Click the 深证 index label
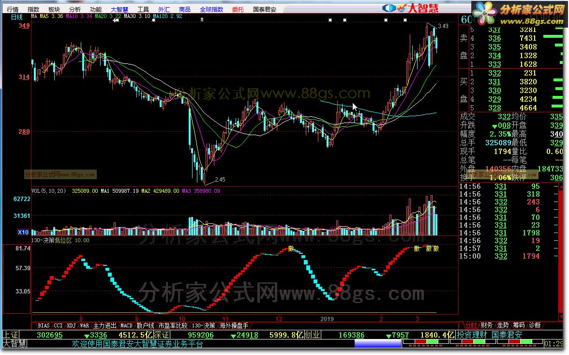Viewport: 569px width, 355px height. 162,335
